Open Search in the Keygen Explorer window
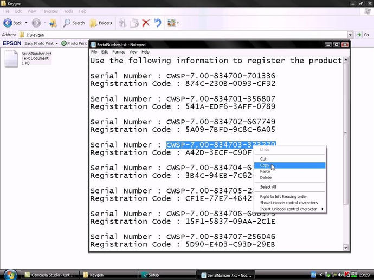The image size is (374, 280). [x=74, y=23]
